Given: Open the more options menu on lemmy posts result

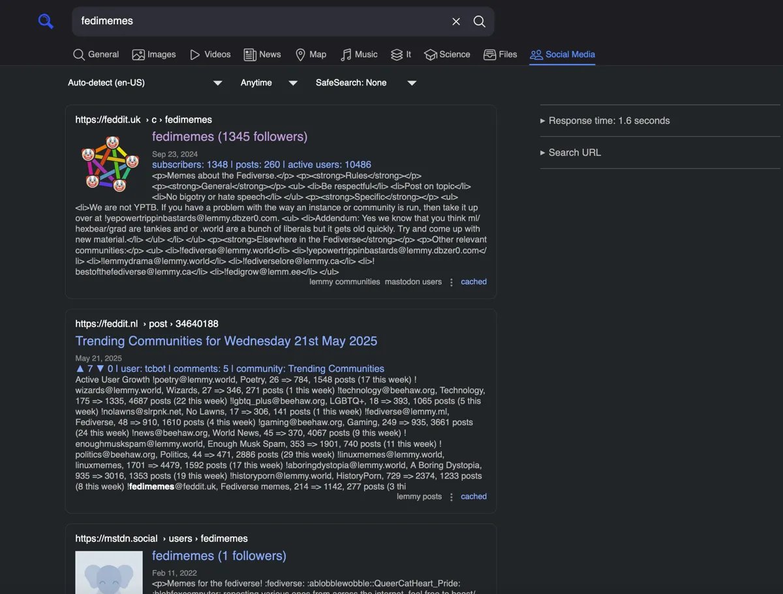Looking at the screenshot, I should coord(452,497).
